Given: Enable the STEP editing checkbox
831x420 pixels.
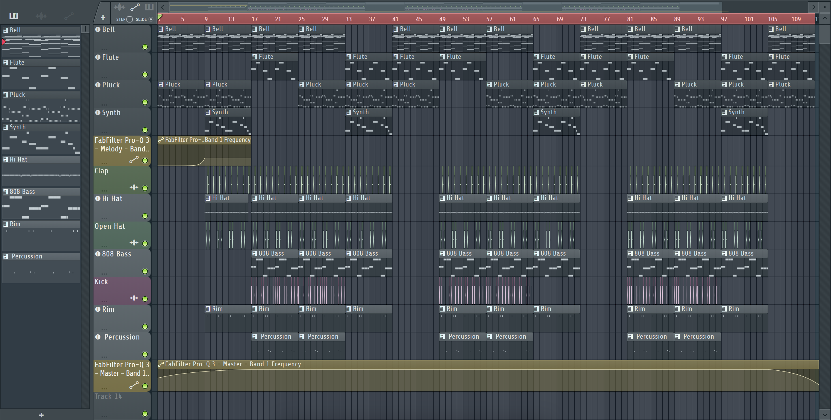Looking at the screenshot, I should point(129,19).
